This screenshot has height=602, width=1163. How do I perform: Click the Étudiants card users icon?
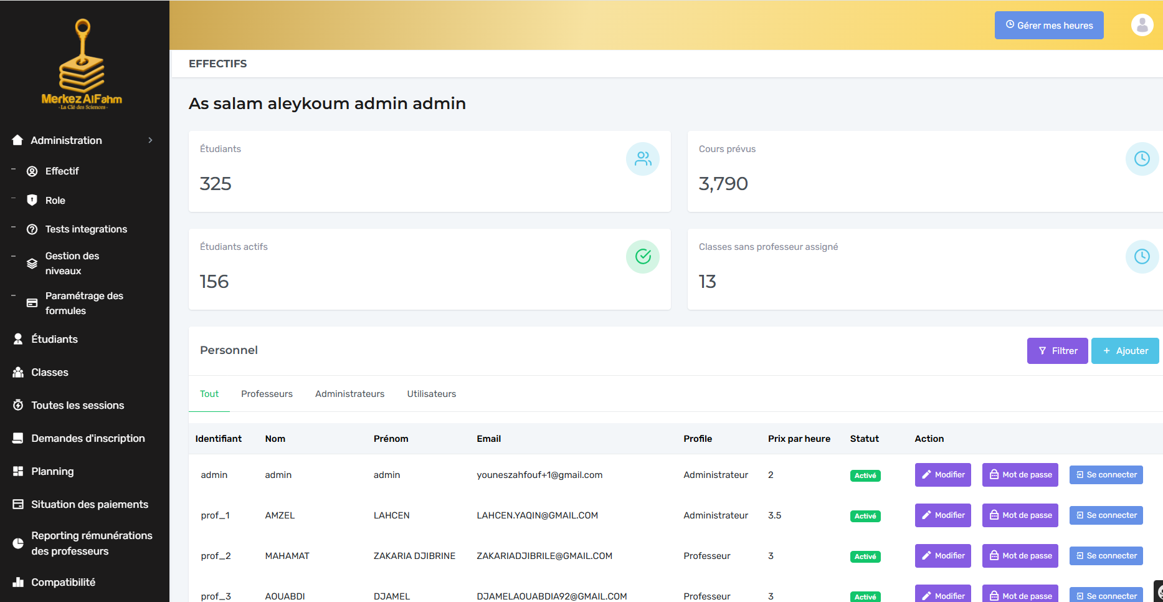643,159
